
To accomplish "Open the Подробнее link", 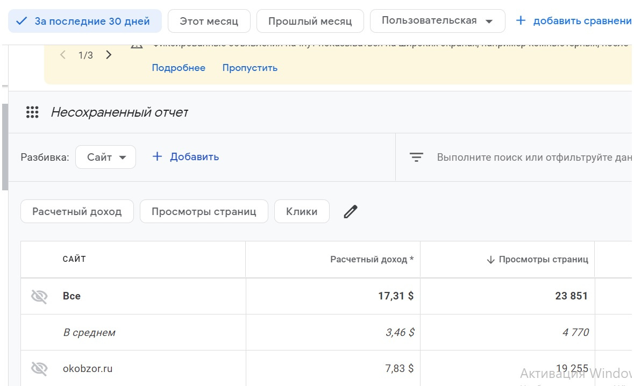I will pyautogui.click(x=179, y=68).
